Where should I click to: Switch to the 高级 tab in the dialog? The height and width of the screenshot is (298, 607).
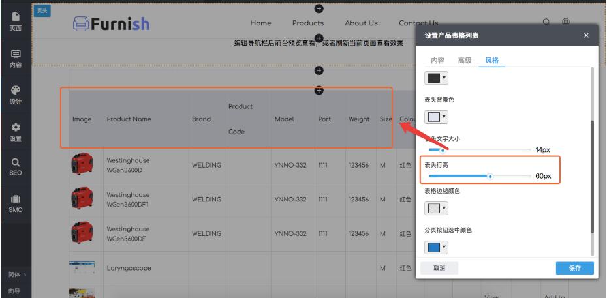pyautogui.click(x=465, y=61)
